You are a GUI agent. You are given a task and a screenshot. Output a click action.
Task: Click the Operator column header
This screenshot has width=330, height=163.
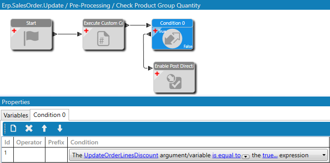[29, 142]
